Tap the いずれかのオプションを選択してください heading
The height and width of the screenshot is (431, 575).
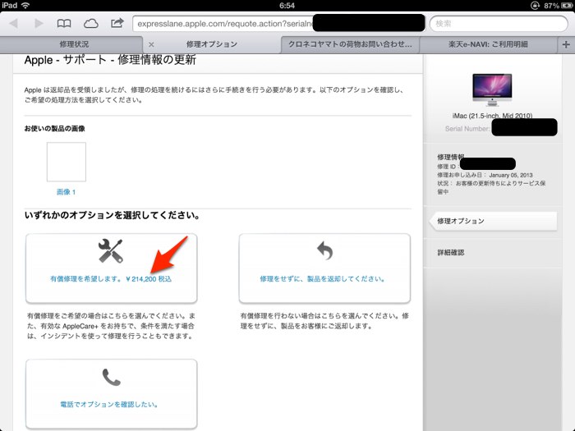(113, 215)
